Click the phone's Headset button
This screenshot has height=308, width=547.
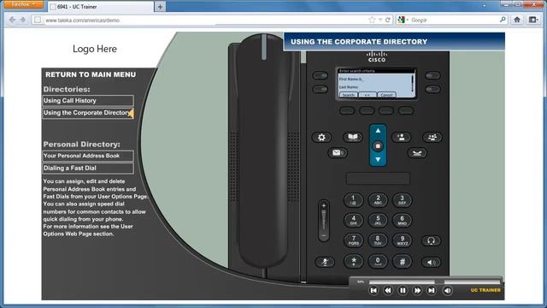431,240
